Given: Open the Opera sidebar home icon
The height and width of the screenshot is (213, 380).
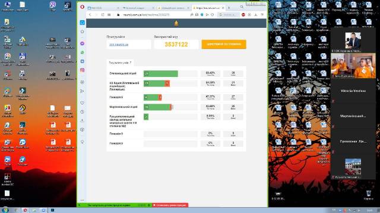Looking at the screenshot, I should pos(82,31).
